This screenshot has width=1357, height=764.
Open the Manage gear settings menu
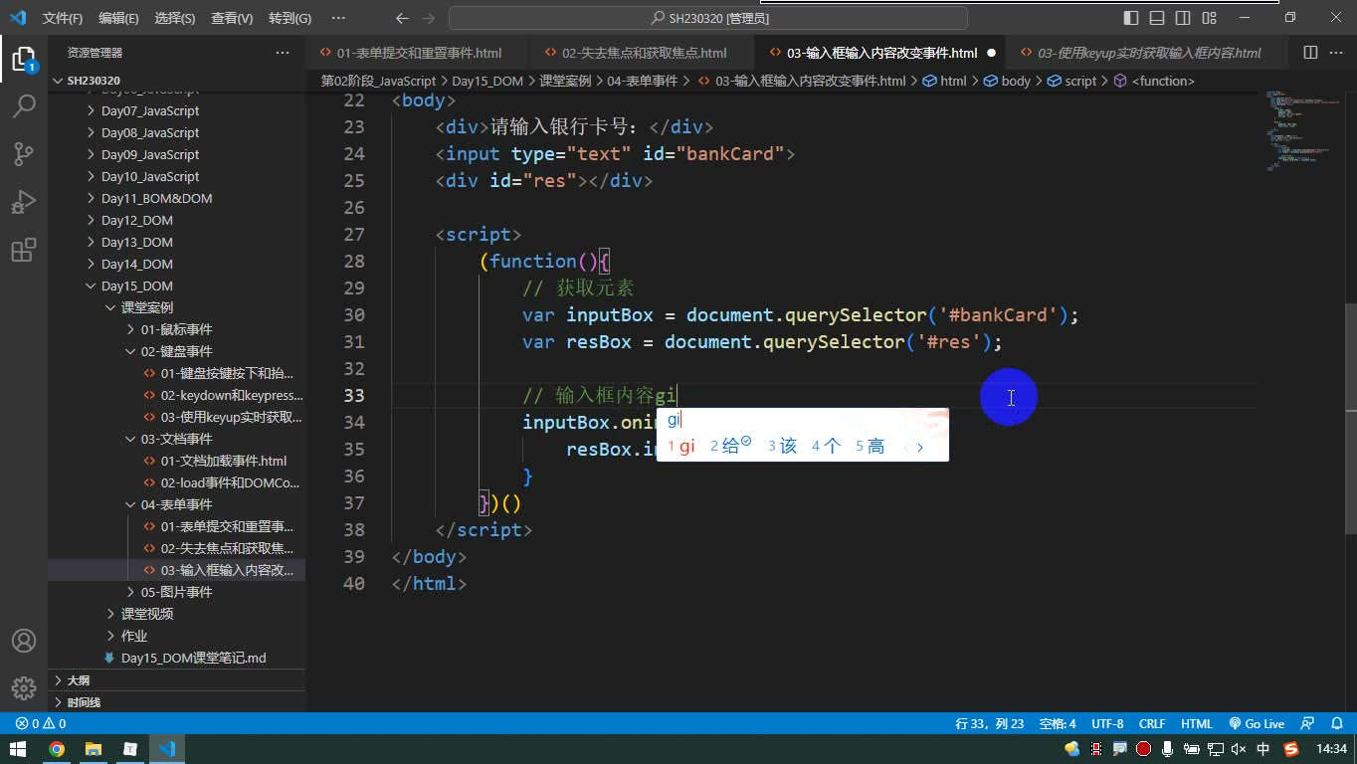point(24,688)
